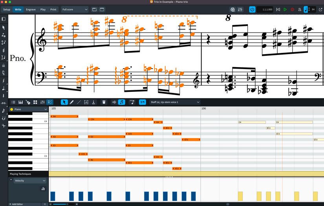Open the Piano instrument dropdown

click(x=28, y=109)
